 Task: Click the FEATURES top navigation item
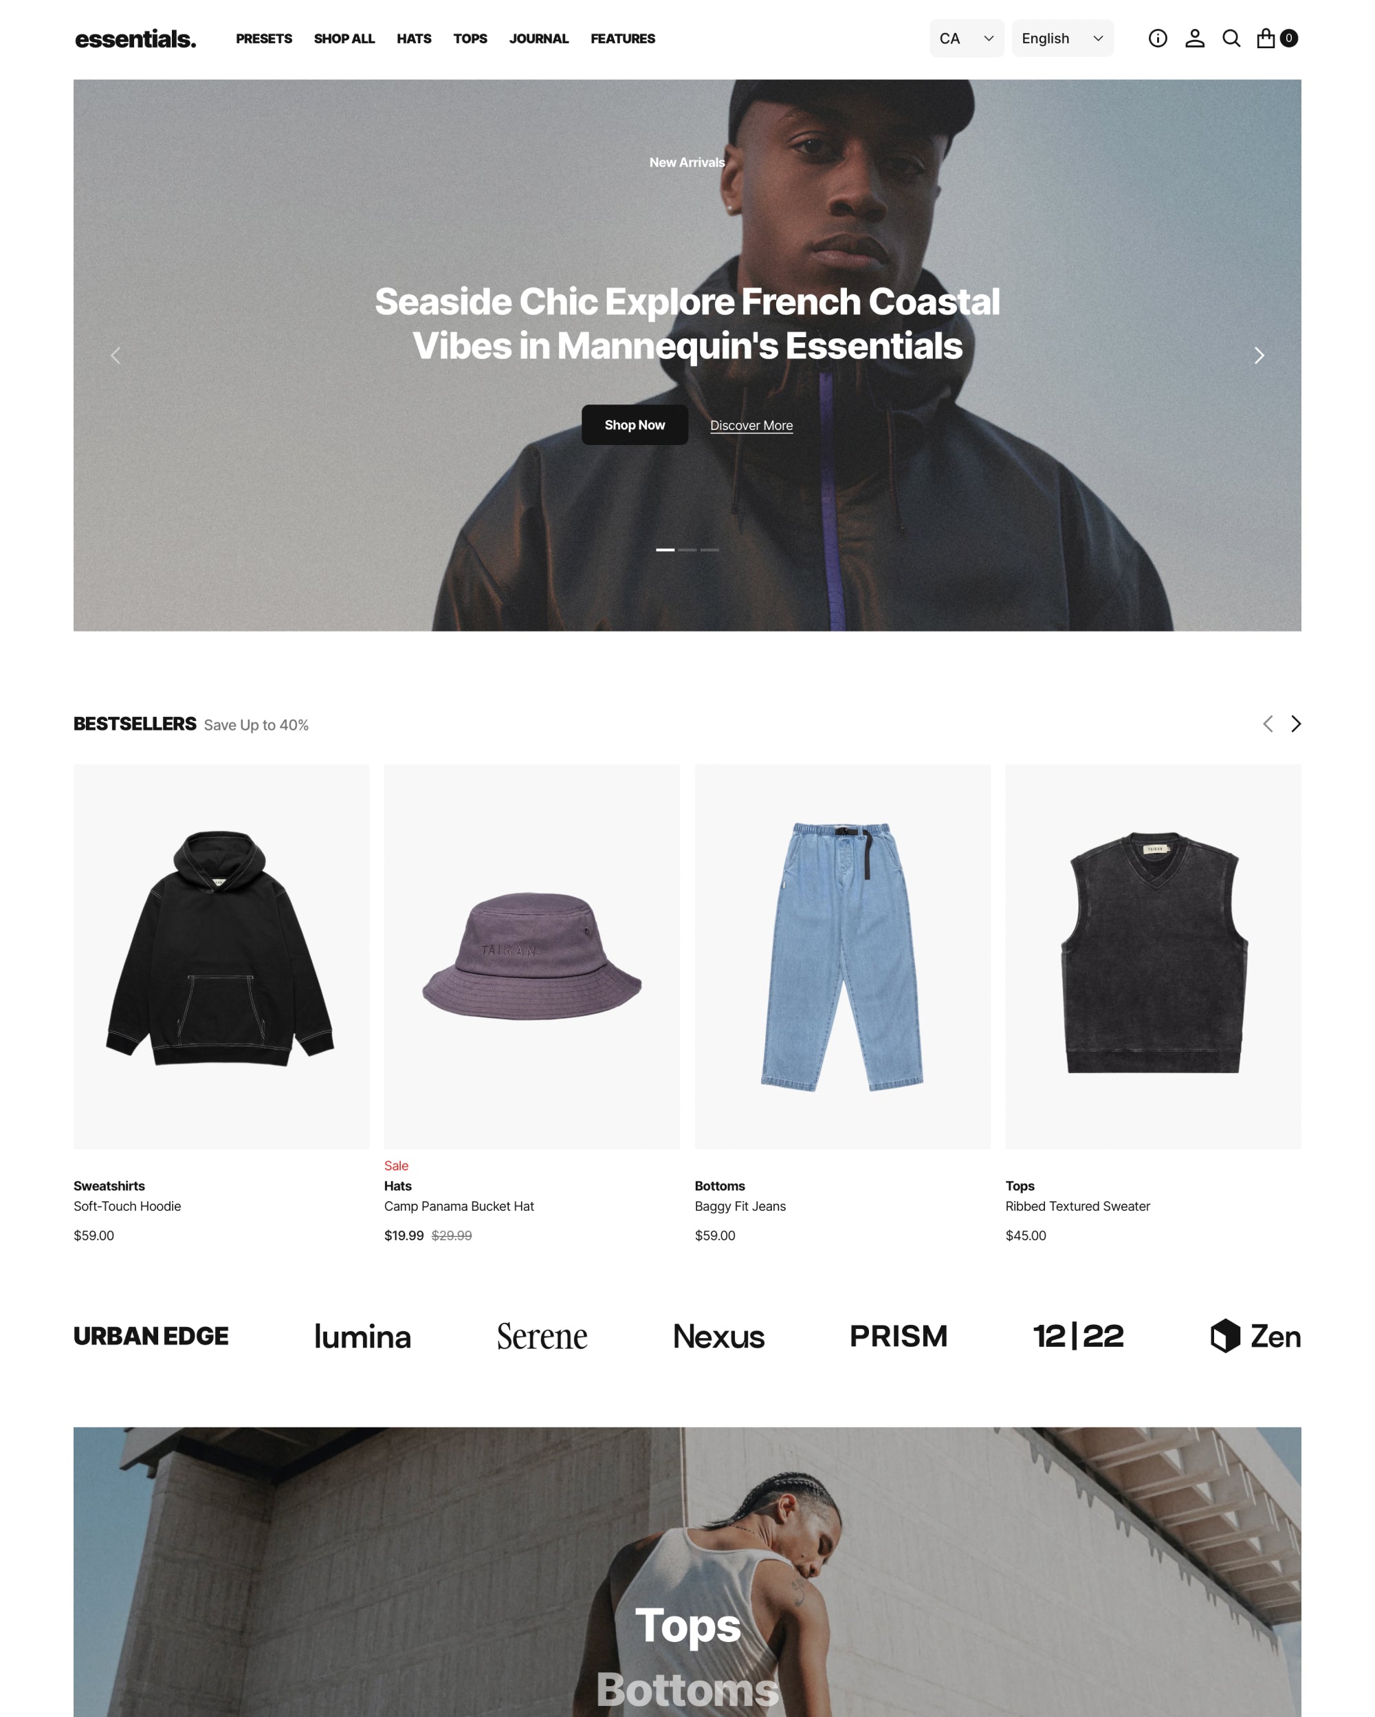pyautogui.click(x=621, y=39)
